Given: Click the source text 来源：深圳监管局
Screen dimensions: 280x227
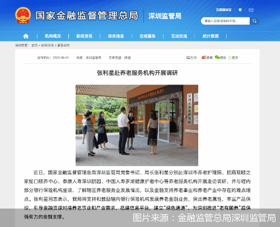Looking at the screenshot, I should pos(88,58).
